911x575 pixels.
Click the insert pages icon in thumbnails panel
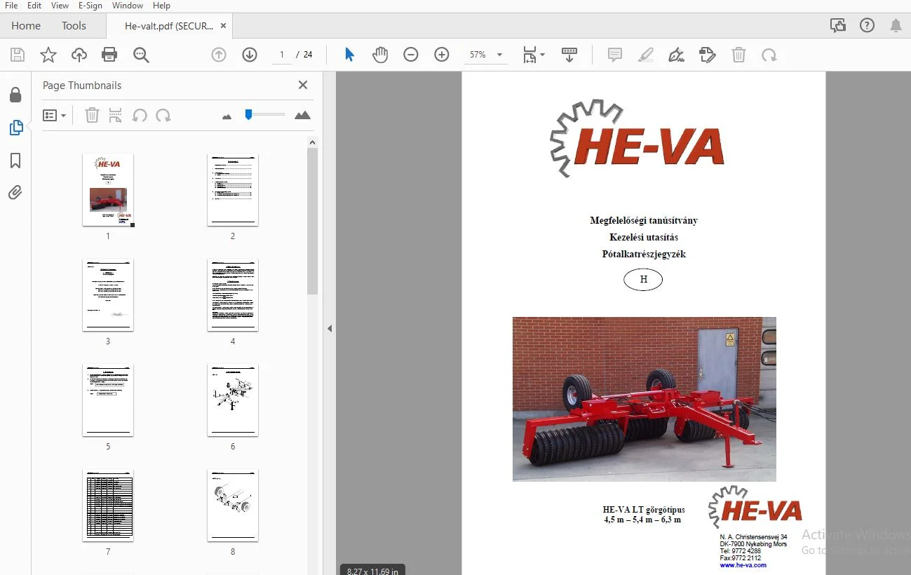click(116, 115)
